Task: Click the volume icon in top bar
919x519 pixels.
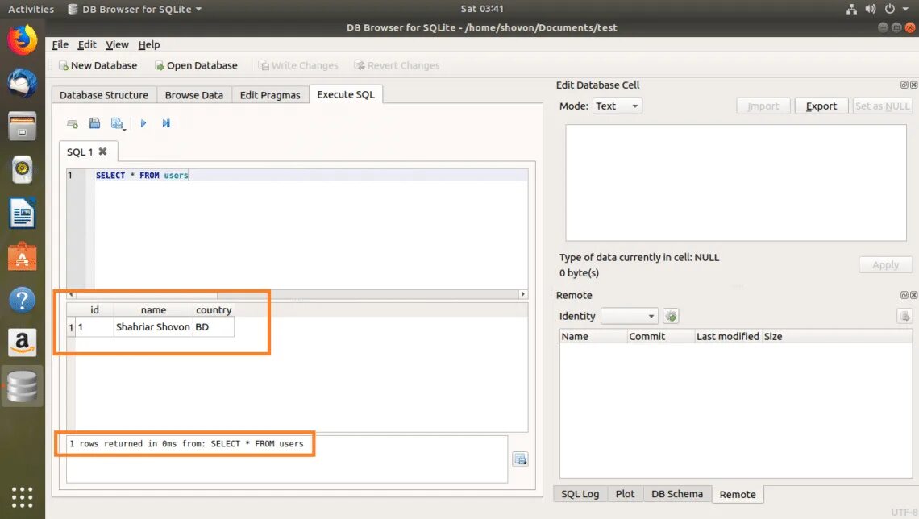Action: [x=871, y=9]
